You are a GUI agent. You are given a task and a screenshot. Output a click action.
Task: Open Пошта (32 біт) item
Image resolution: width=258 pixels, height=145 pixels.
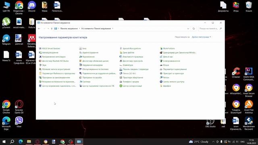coord(128,73)
